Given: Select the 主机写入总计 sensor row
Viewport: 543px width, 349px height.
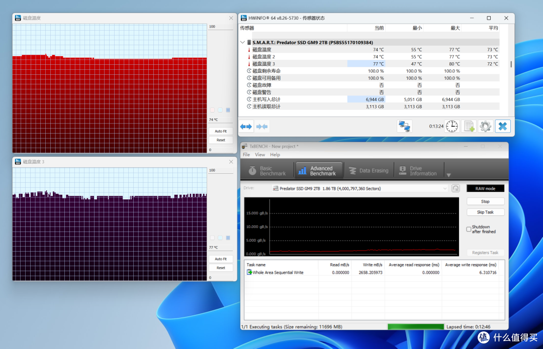Looking at the screenshot, I should (x=370, y=99).
